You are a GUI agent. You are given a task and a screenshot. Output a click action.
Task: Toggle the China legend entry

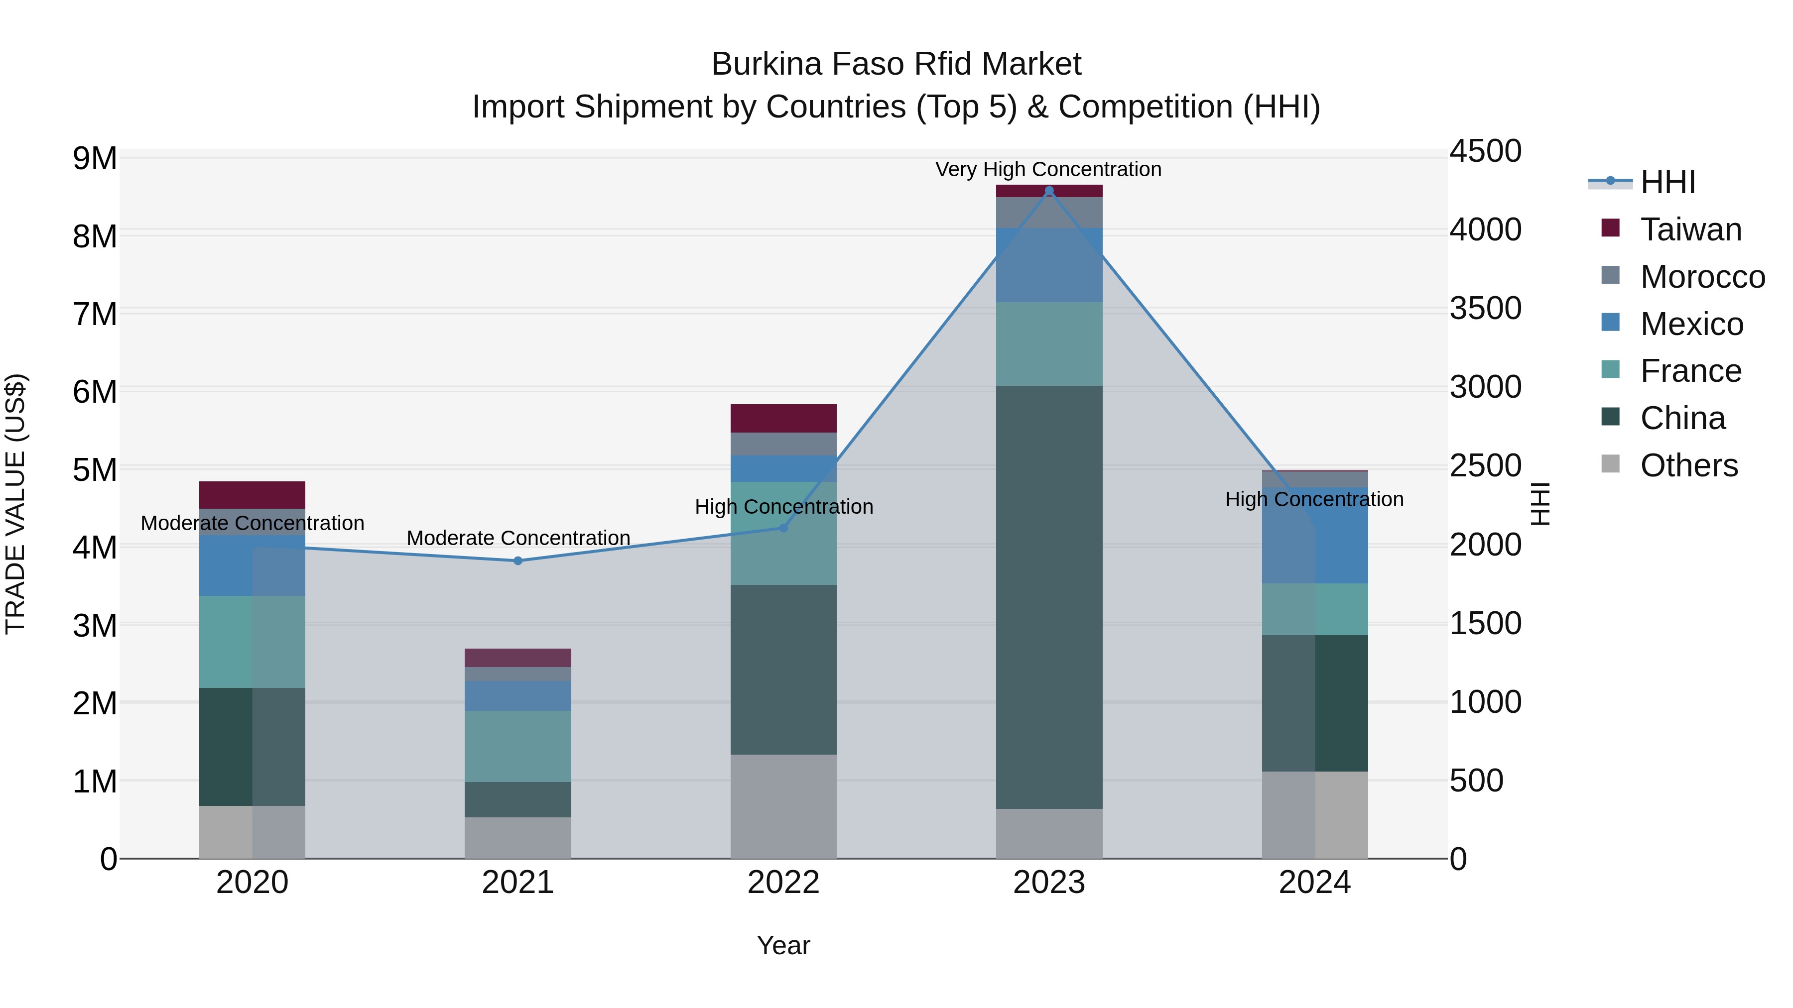click(1663, 418)
